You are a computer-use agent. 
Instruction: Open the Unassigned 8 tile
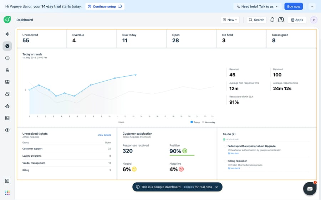tap(291, 39)
